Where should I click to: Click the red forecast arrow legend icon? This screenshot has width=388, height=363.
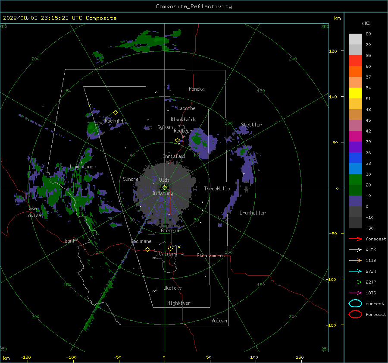click(x=355, y=239)
